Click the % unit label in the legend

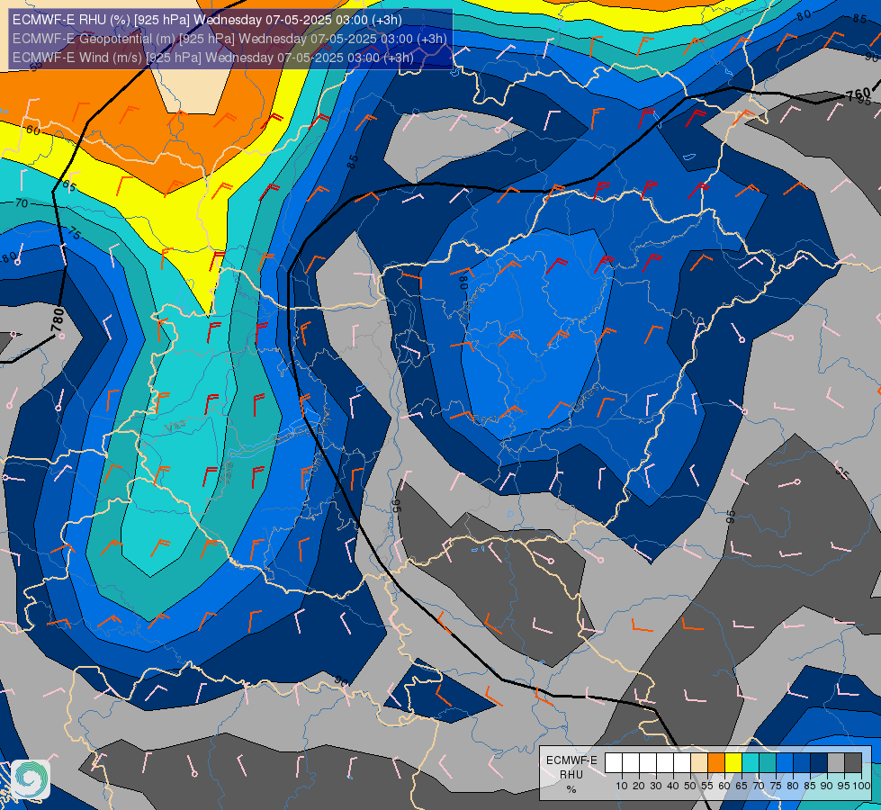click(x=571, y=790)
